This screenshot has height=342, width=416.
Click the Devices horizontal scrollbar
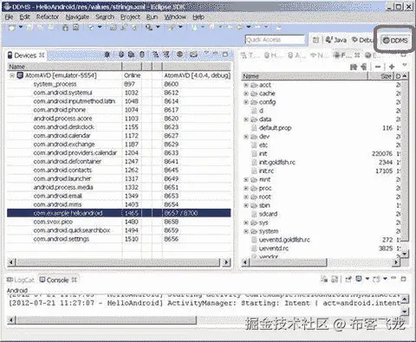[x=119, y=262]
